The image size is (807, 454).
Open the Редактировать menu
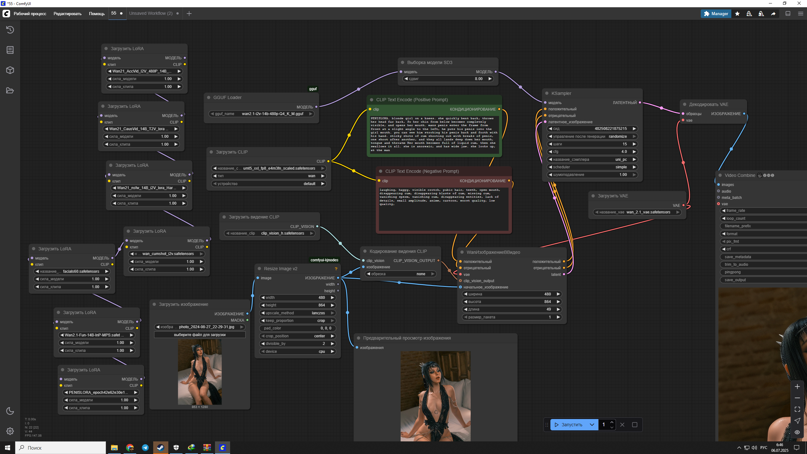(67, 14)
